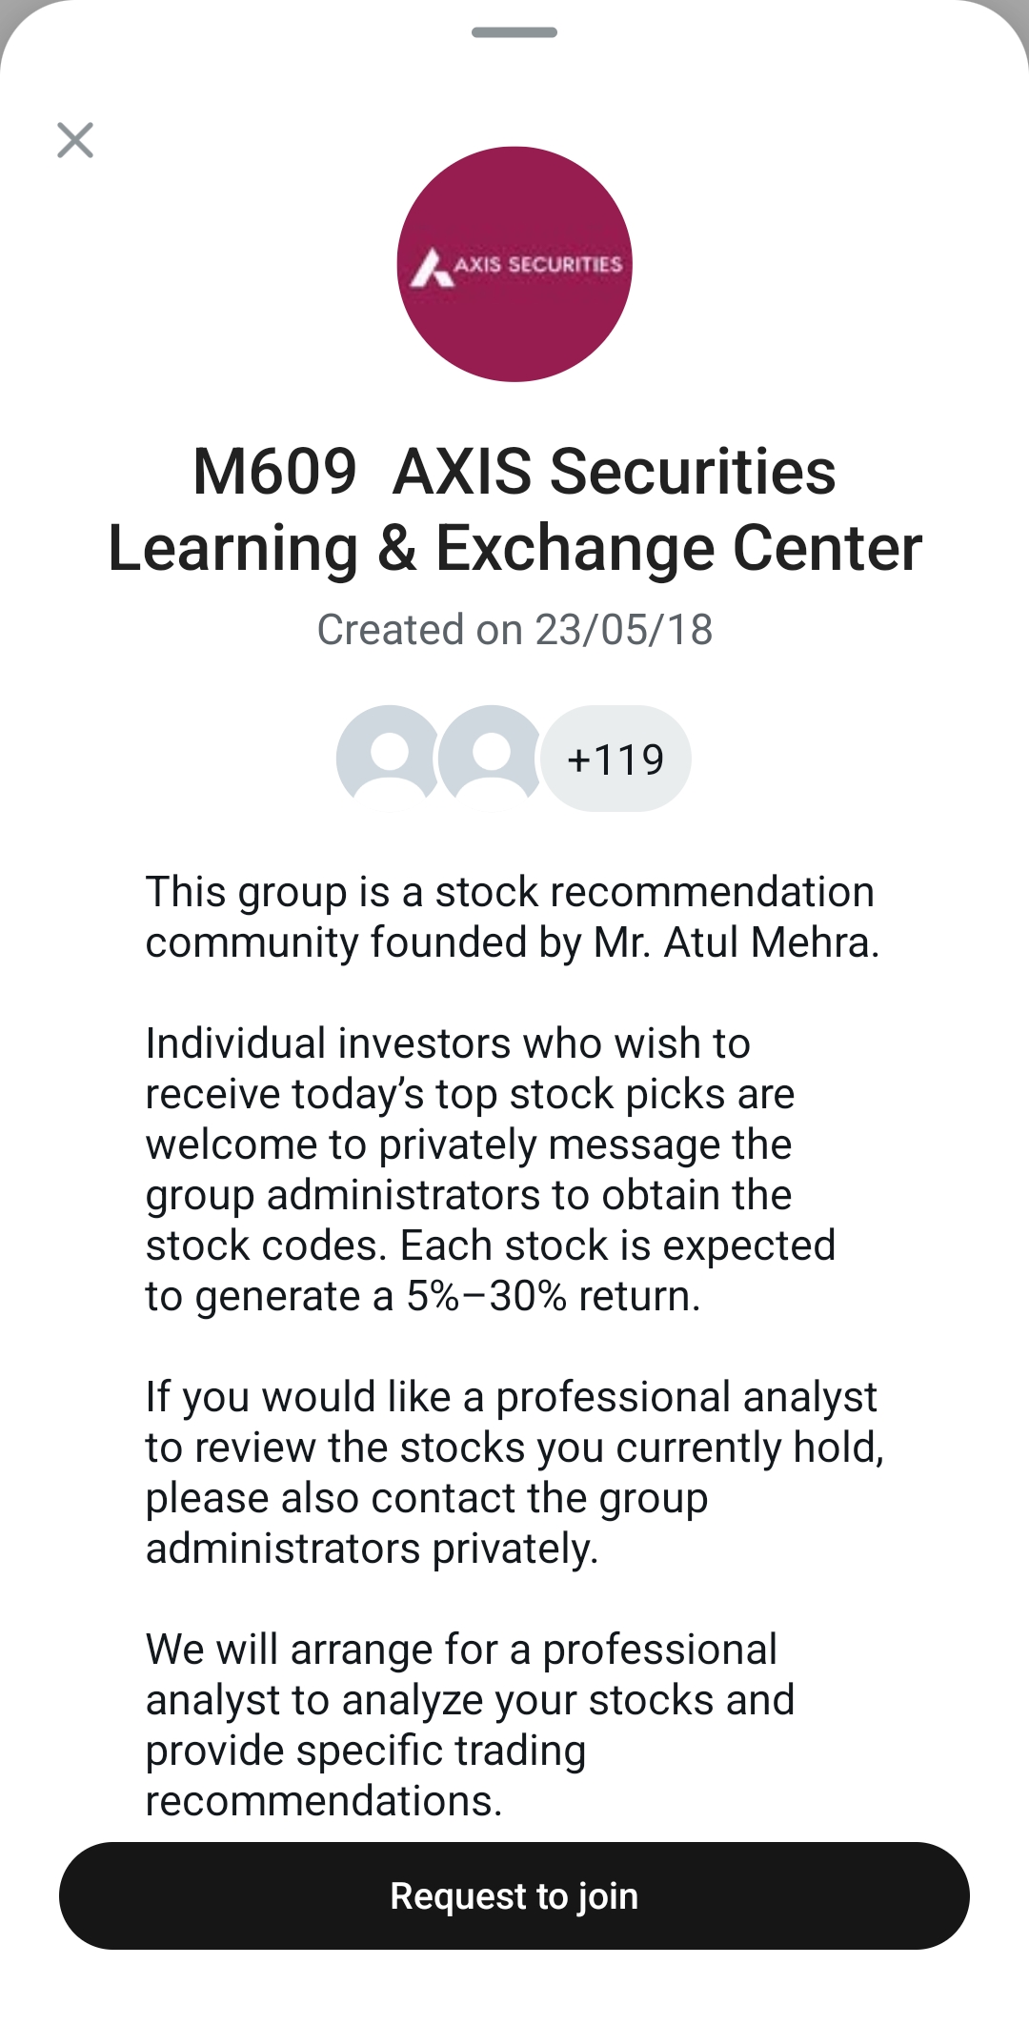
Task: Tap the 'Individual investors who wish to' line
Action: (x=448, y=1043)
